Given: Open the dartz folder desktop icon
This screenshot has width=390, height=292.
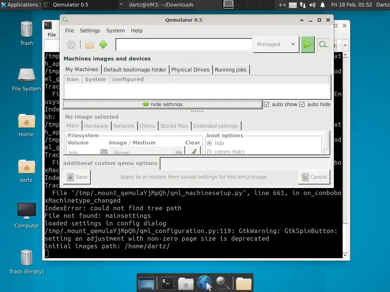Looking at the screenshot, I should coord(26,171).
